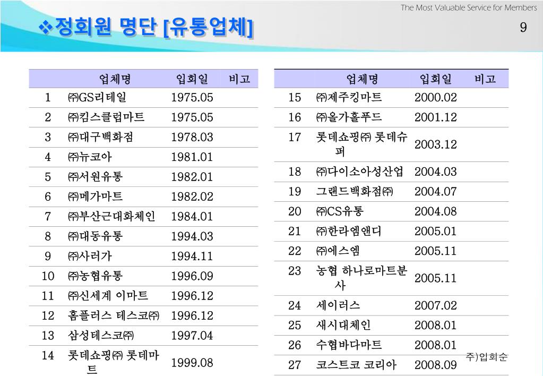Click ㈜신세계 이마트 company name
Viewport: 543px width, 376px height.
(108, 295)
